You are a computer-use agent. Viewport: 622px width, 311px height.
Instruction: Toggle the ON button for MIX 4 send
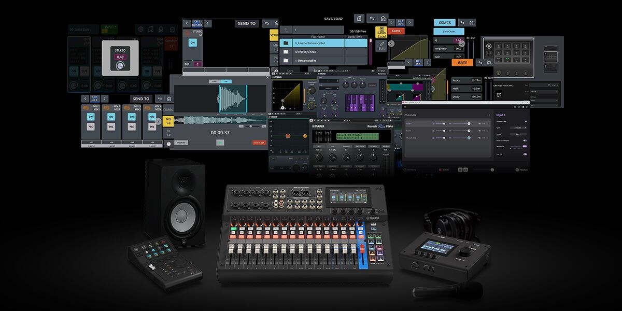tap(151, 117)
